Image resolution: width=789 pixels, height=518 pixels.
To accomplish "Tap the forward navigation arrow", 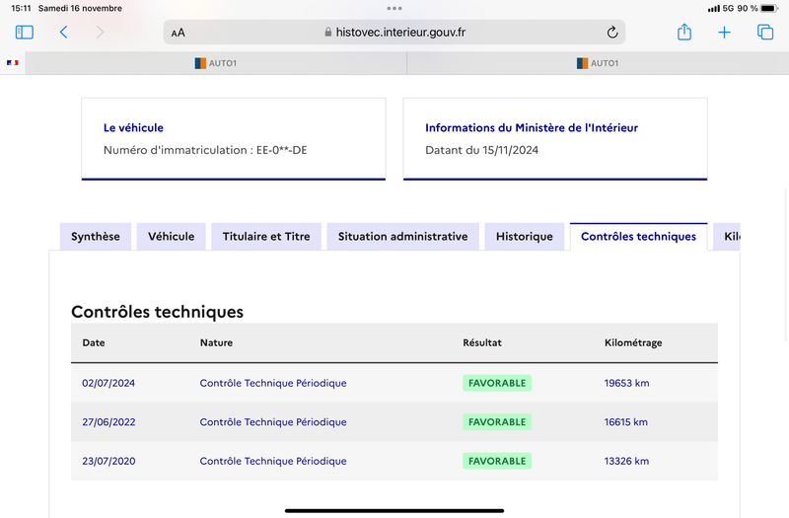I will coord(101,33).
